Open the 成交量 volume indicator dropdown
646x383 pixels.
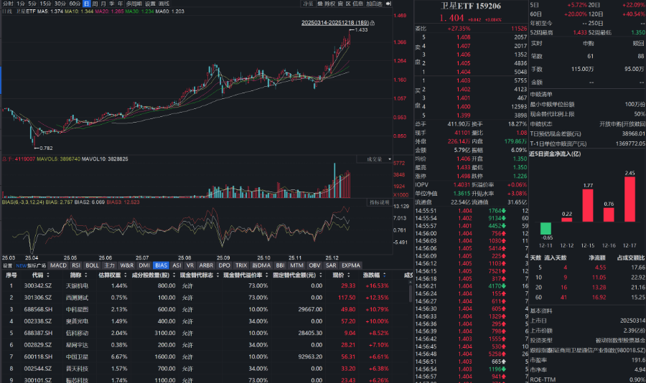click(x=376, y=159)
